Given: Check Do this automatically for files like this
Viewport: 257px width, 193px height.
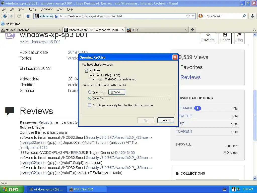Looking at the screenshot, I should click(x=90, y=105).
